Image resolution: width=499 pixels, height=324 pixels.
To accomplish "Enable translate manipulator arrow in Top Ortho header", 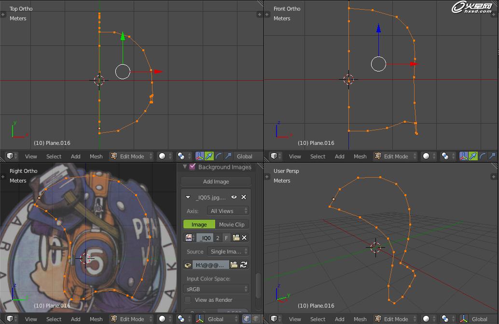I will (x=209, y=156).
